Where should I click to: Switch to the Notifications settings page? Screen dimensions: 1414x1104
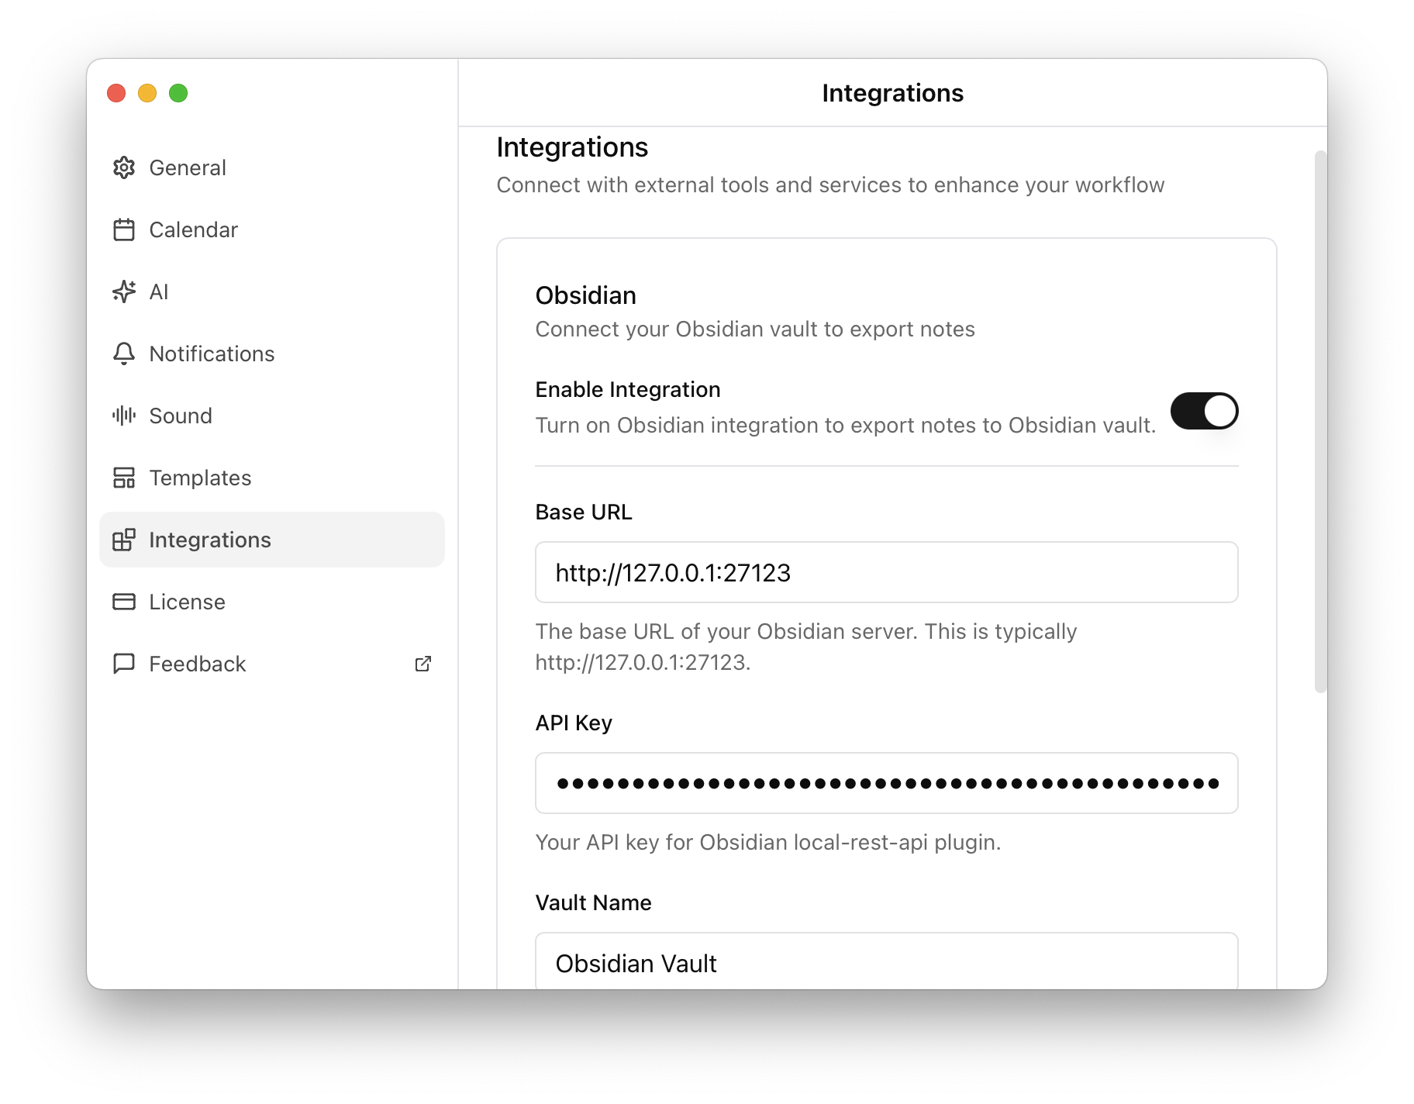point(212,354)
